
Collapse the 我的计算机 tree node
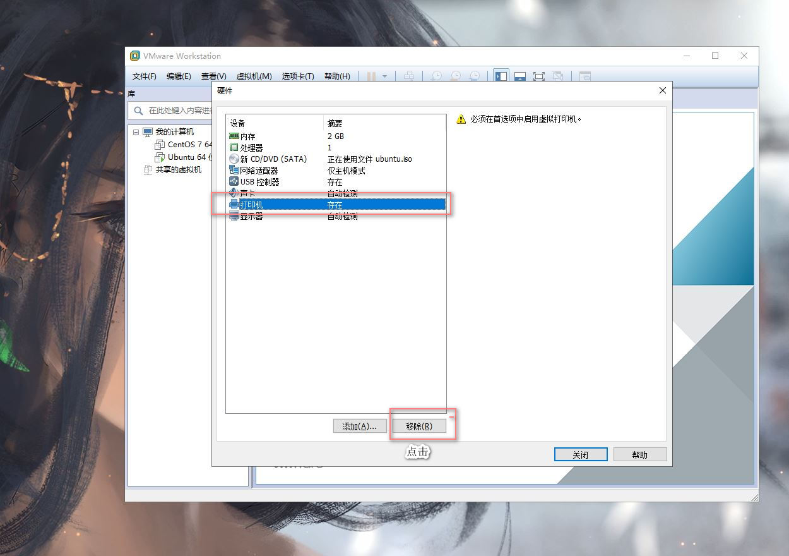tap(136, 132)
